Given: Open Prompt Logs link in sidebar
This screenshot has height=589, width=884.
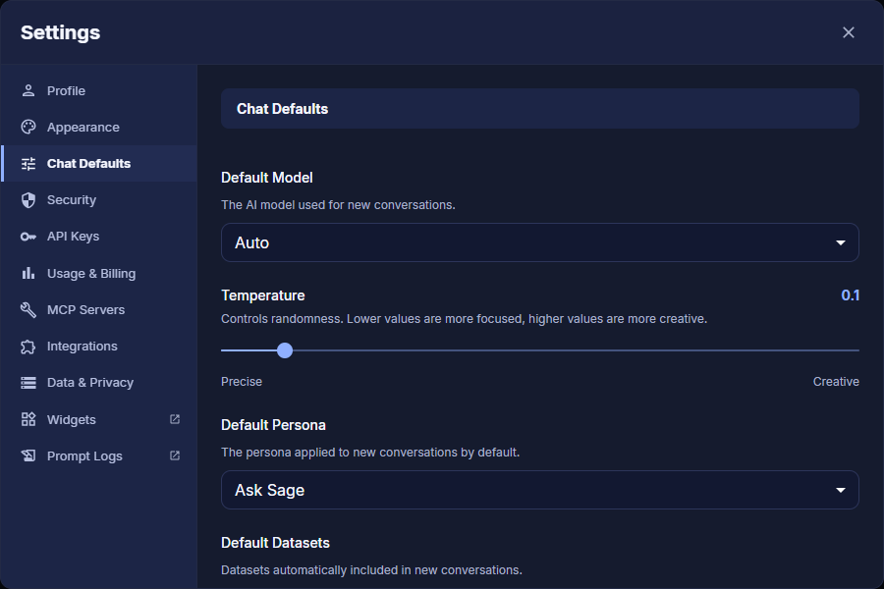Looking at the screenshot, I should 99,455.
